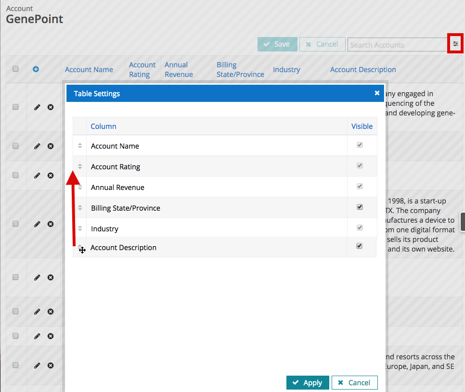Click pencil edit icon in first row
Screen dimensions: 465x392
(37, 107)
